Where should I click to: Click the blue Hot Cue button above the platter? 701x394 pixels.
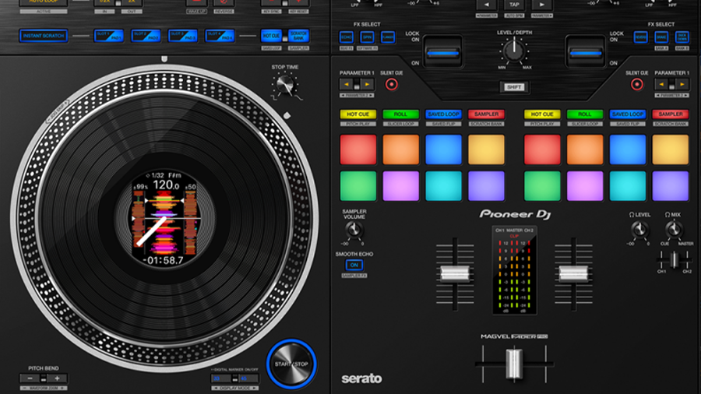point(271,36)
